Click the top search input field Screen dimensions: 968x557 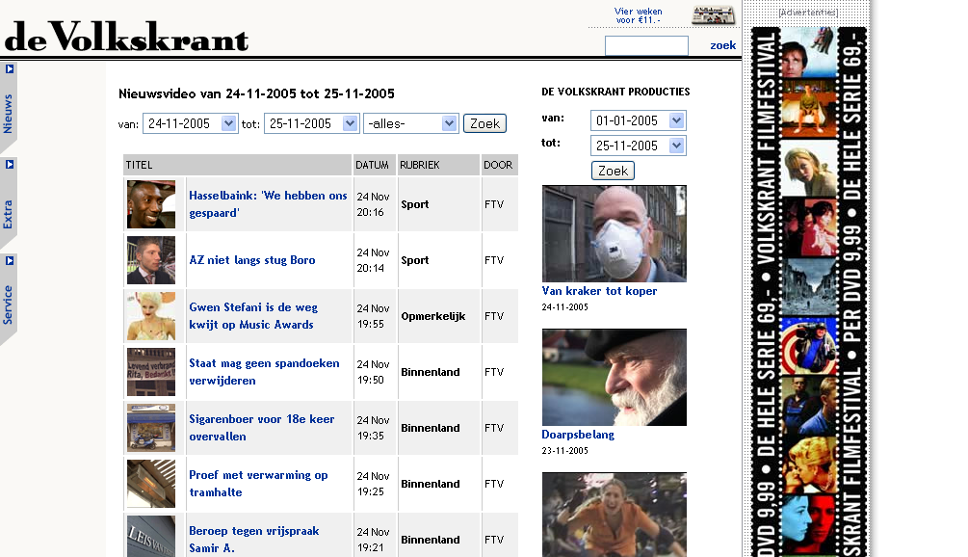646,45
